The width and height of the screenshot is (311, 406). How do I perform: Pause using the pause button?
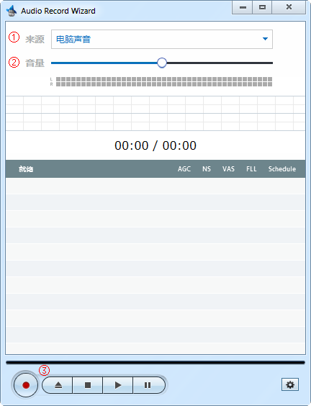click(x=148, y=385)
